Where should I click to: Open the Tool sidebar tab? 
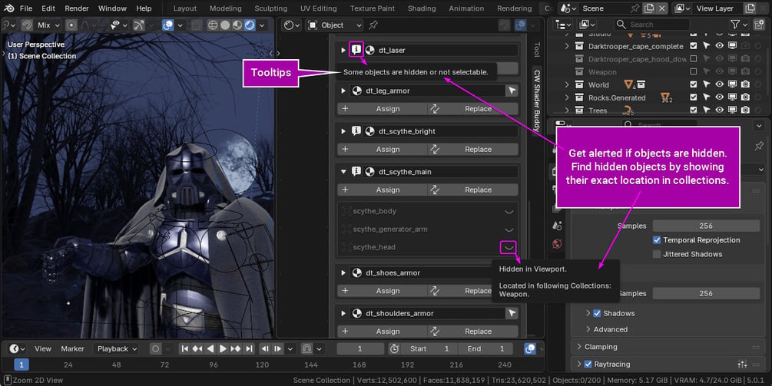537,50
